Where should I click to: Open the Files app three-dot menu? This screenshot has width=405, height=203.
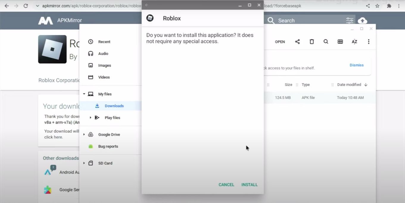pyautogui.click(x=369, y=42)
